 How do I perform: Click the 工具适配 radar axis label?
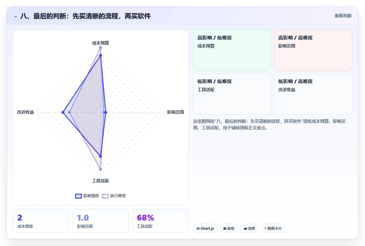click(100, 181)
